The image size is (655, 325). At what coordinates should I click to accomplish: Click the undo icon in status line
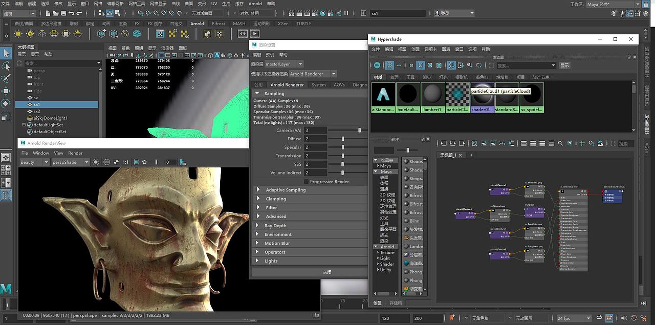coord(71,13)
